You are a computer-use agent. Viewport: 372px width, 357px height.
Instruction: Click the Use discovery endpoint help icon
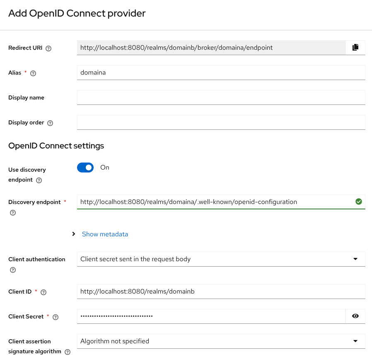click(39, 180)
